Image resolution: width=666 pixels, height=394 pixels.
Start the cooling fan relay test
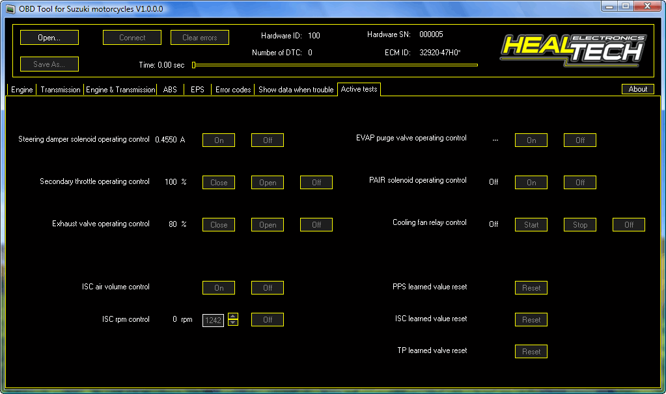531,225
